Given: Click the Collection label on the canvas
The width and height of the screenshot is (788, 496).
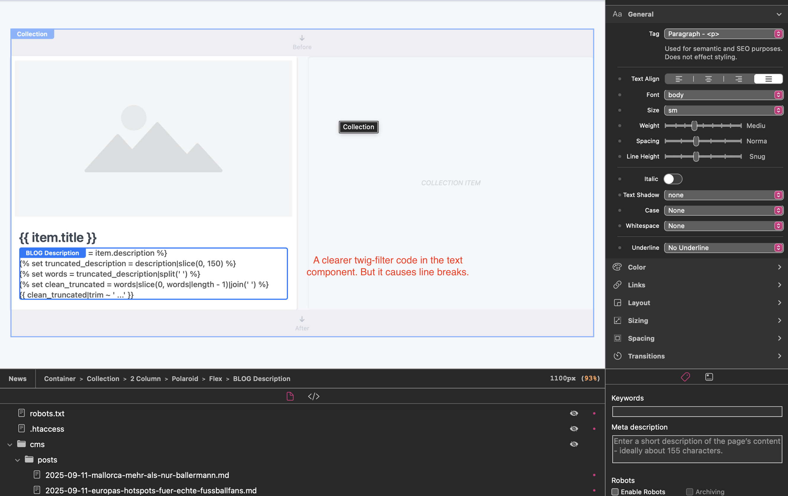Looking at the screenshot, I should [358, 127].
